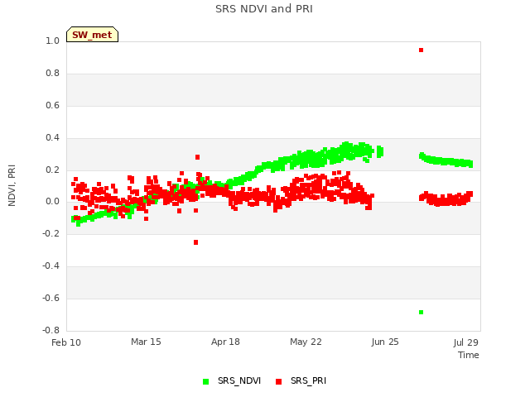This screenshot has width=530, height=397.
Task: Click the Jun 25 x-axis label
Action: [x=385, y=342]
